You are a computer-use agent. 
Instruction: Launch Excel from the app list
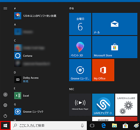click(x=26, y=96)
